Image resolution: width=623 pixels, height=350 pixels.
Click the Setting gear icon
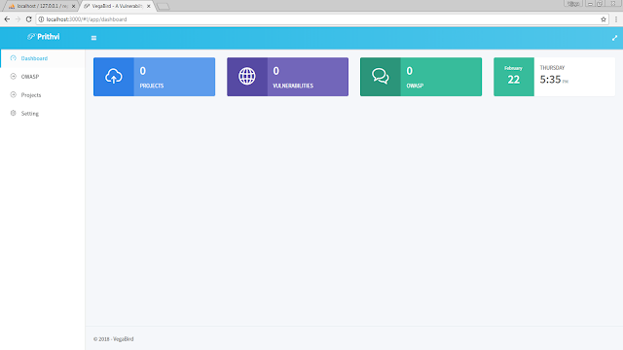(x=13, y=113)
